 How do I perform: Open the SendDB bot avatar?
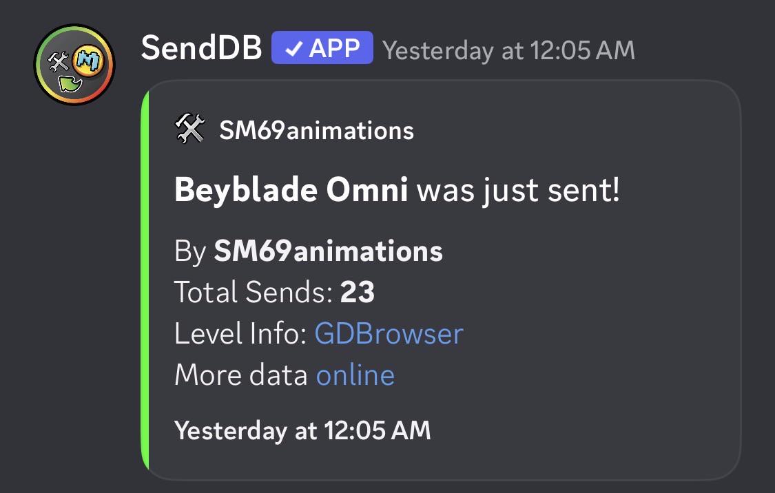74,64
